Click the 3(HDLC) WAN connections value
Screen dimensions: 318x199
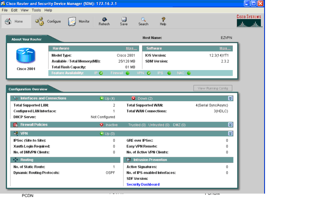[221, 111]
